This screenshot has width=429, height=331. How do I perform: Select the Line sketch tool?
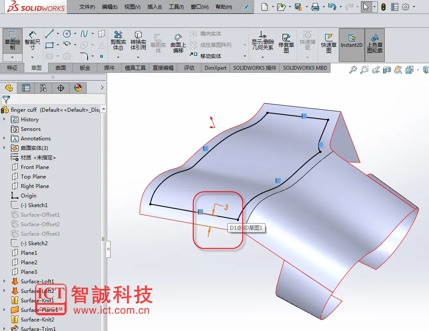click(49, 34)
